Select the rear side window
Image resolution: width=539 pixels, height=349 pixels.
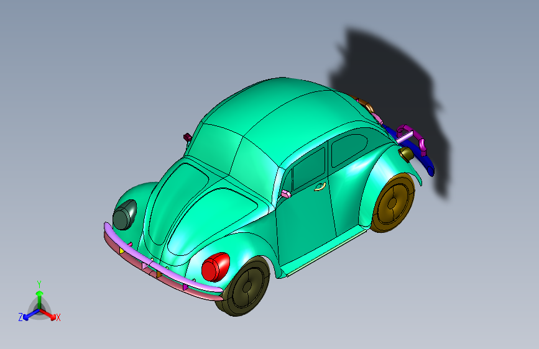[349, 150]
